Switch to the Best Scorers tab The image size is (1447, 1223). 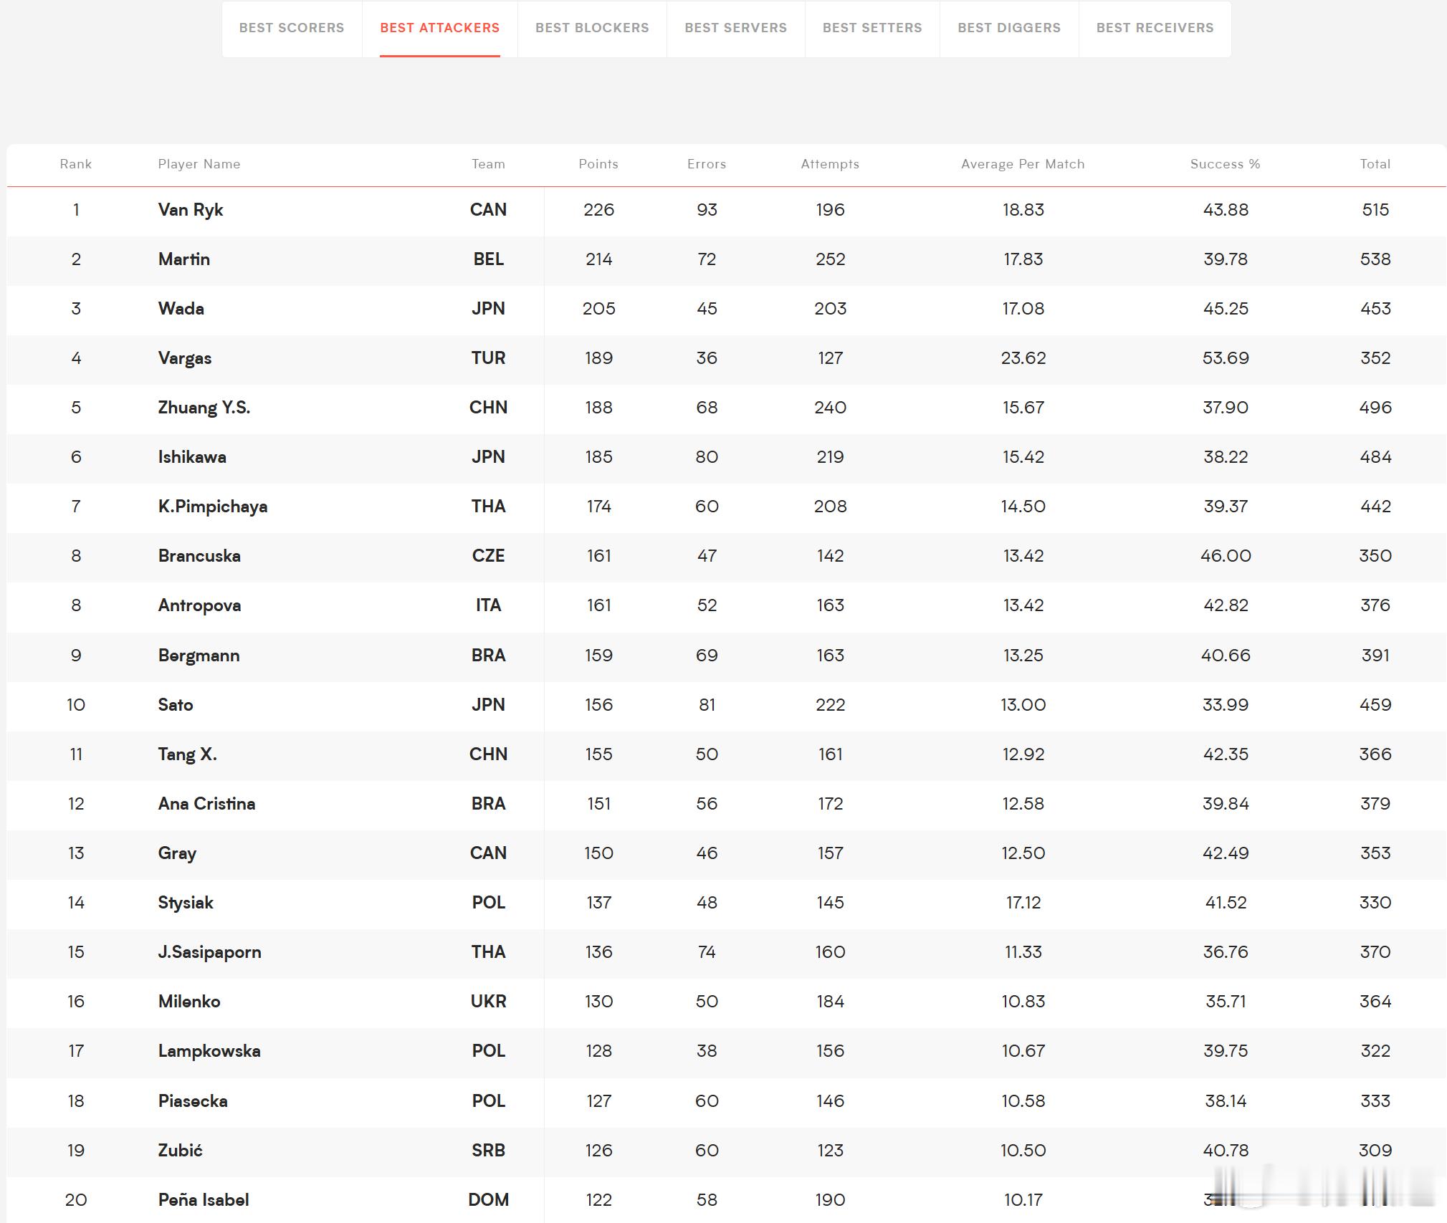pos(292,28)
